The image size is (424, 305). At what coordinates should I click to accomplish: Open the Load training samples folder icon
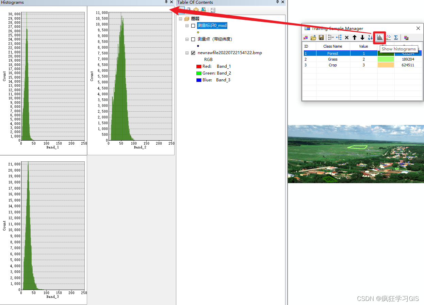[313, 37]
